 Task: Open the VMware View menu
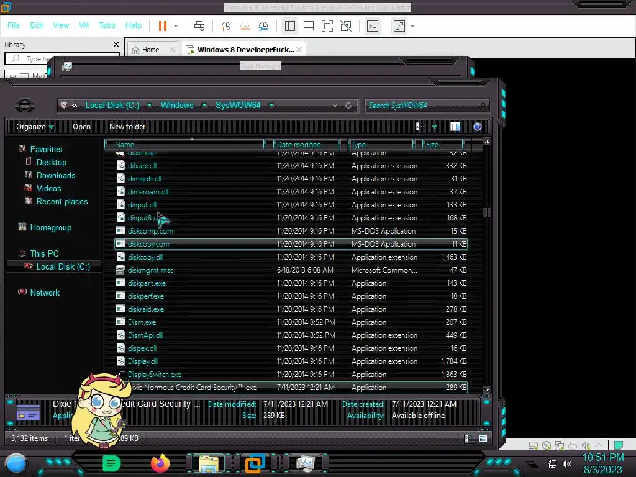point(61,25)
